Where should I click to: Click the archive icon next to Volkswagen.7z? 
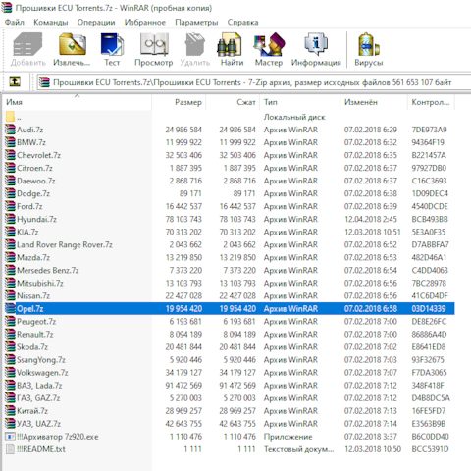(10, 372)
